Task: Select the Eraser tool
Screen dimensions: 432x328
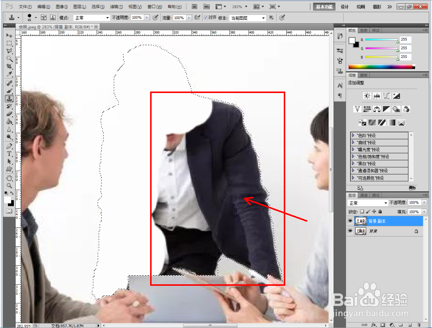Action: (x=9, y=114)
